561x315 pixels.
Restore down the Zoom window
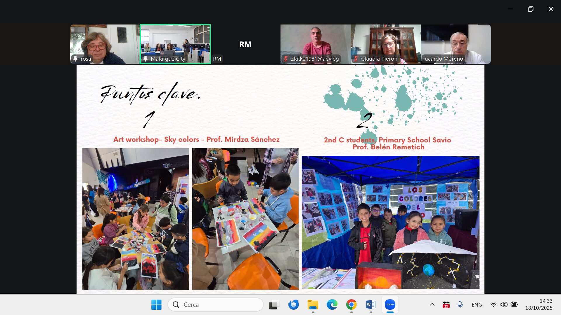point(530,9)
